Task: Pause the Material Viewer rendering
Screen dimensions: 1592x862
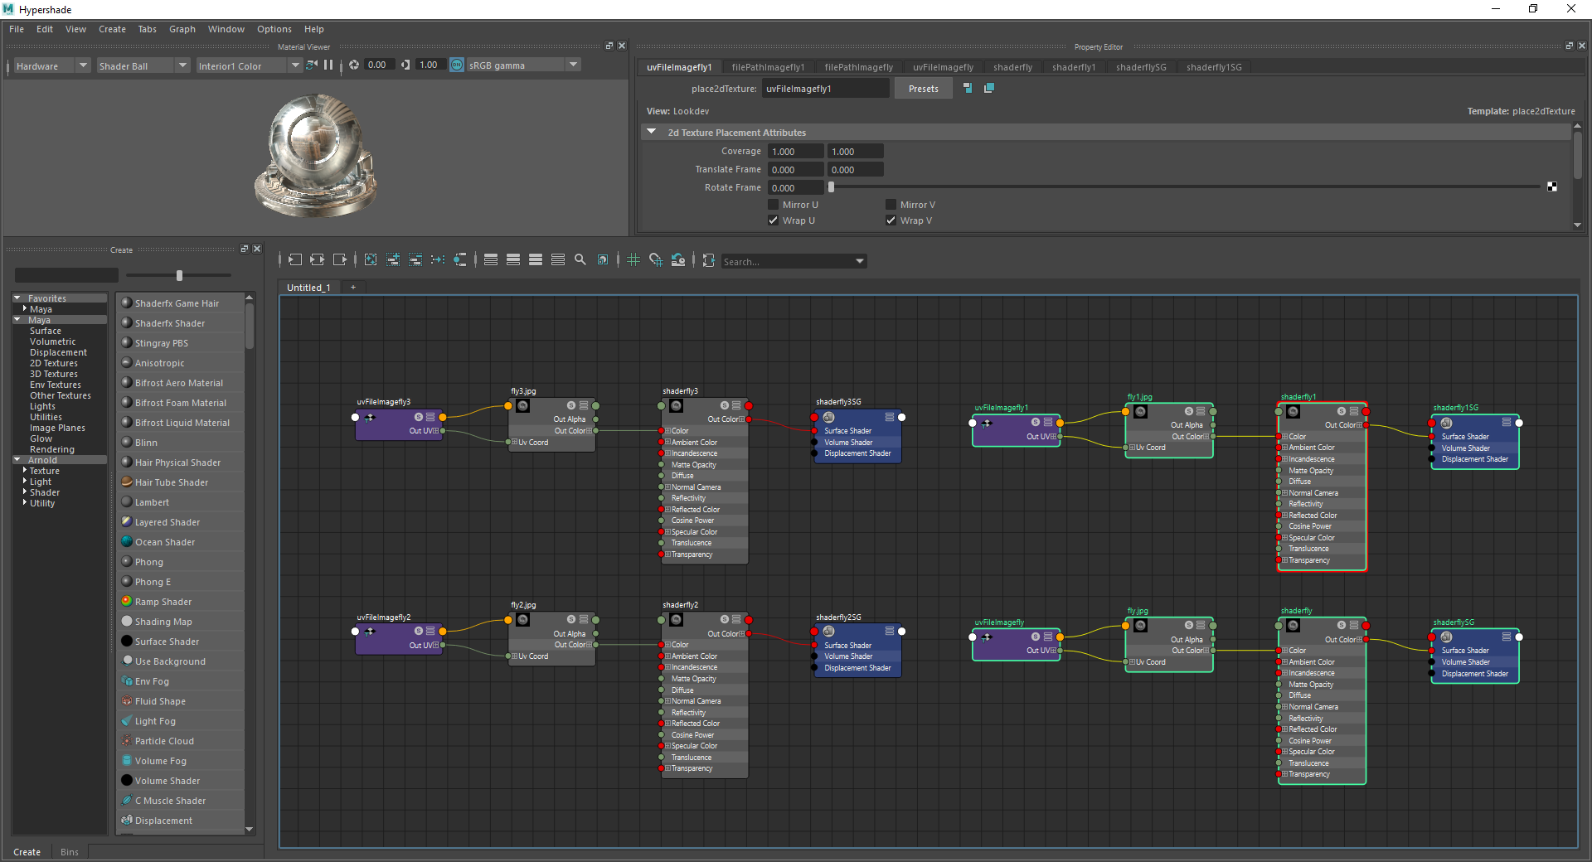Action: (329, 65)
